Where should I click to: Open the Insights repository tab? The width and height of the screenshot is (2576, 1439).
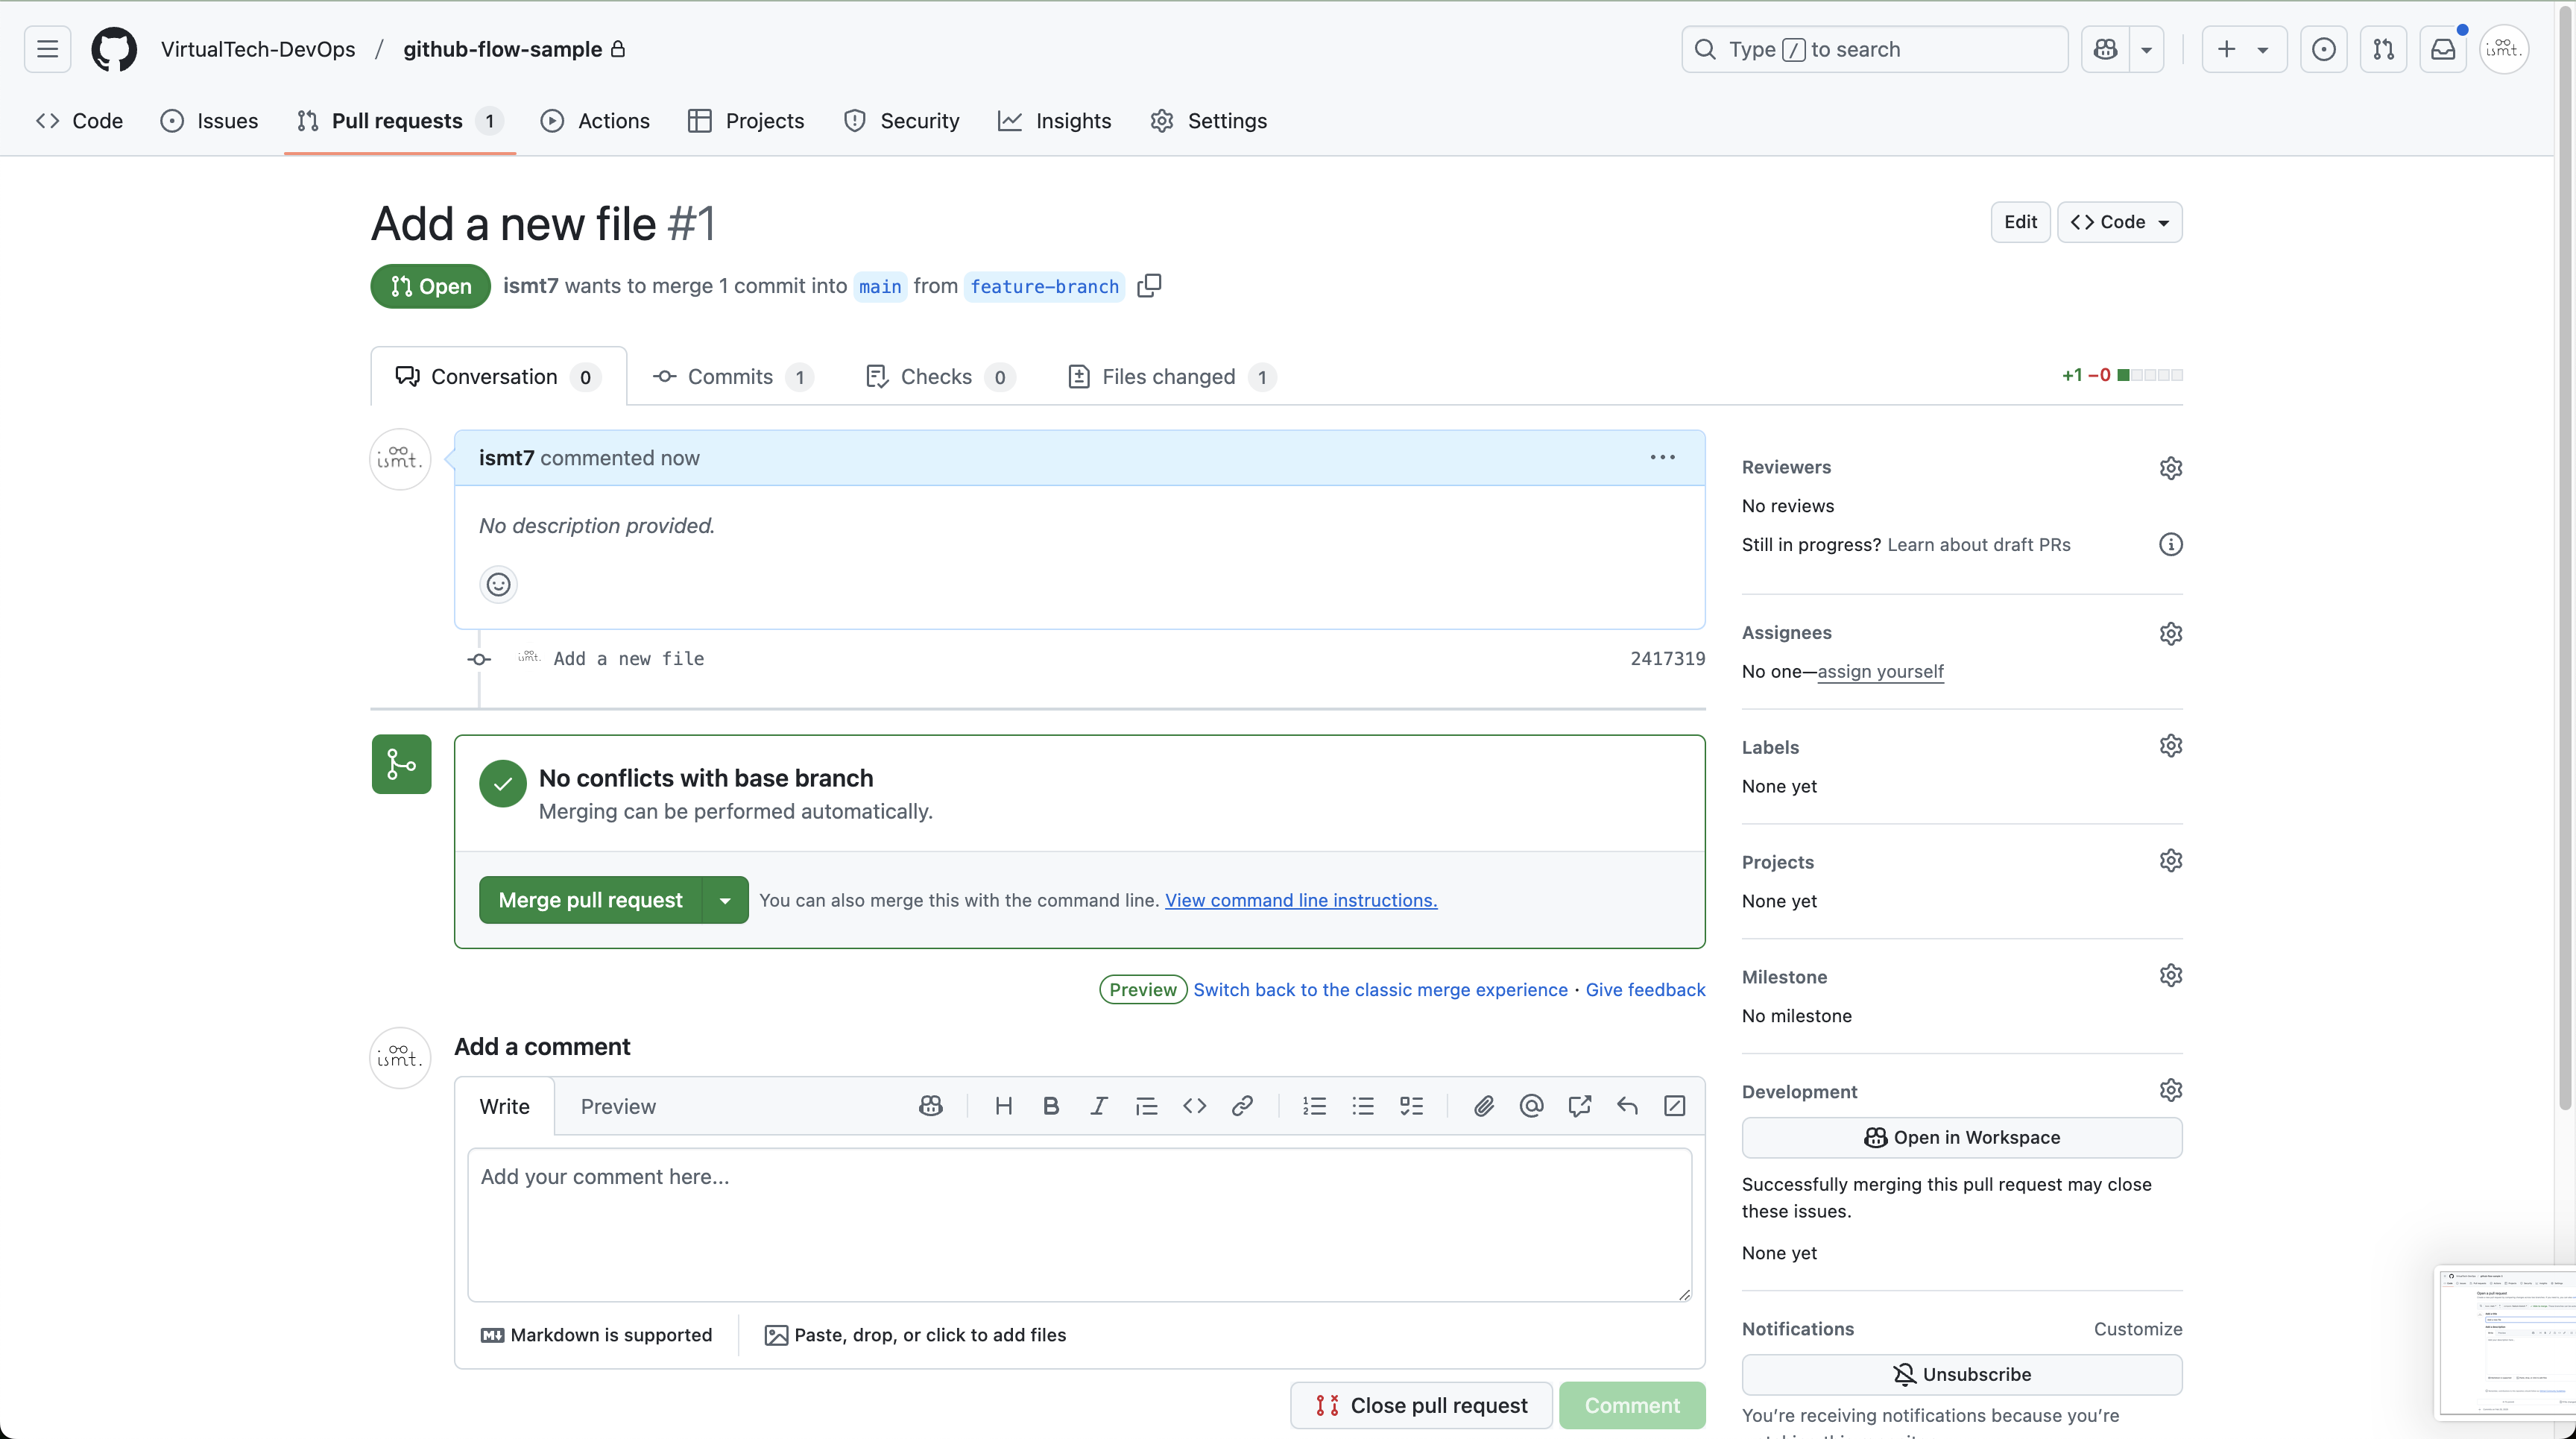tap(1055, 121)
